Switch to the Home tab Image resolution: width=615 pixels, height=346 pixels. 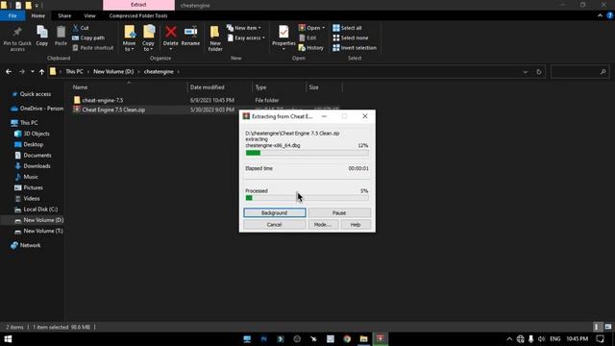tap(38, 15)
